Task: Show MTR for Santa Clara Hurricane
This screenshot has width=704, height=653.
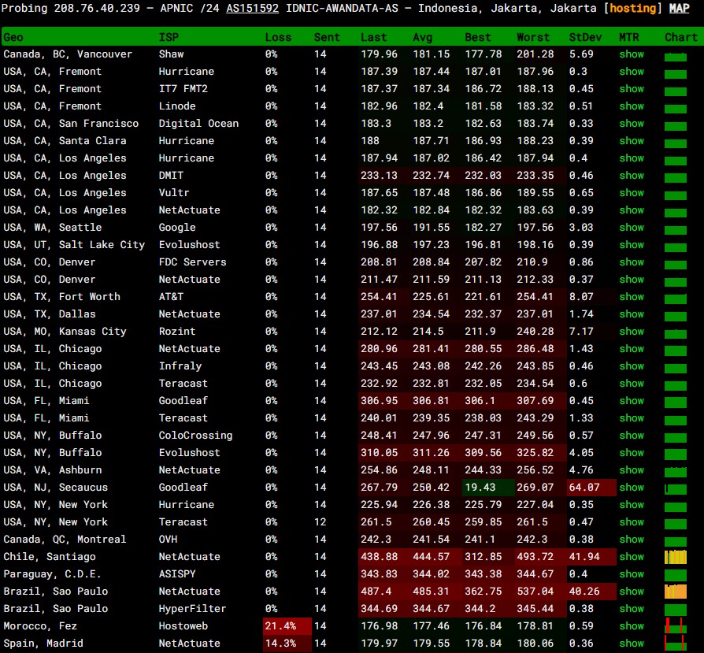Action: (632, 140)
